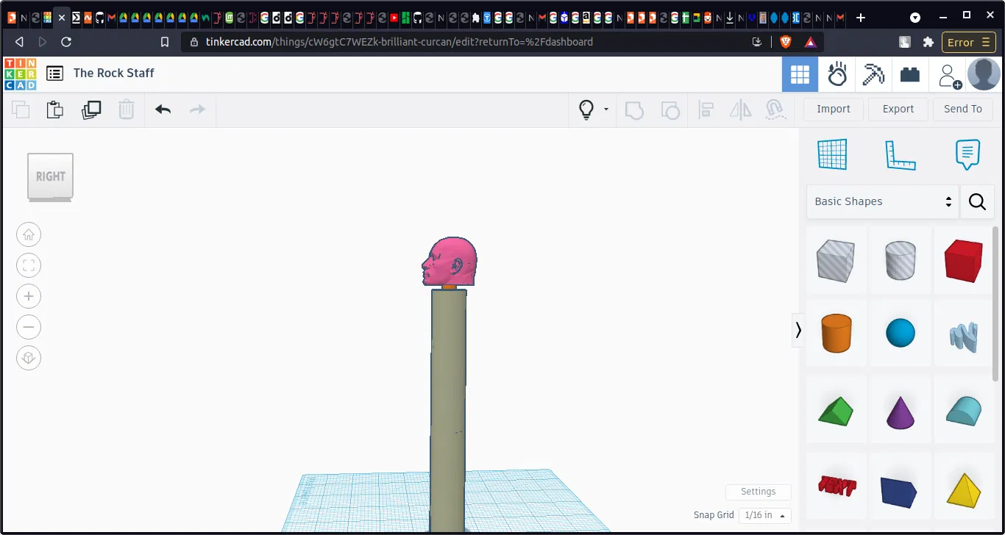
Task: Click the Group shapes icon
Action: click(634, 110)
